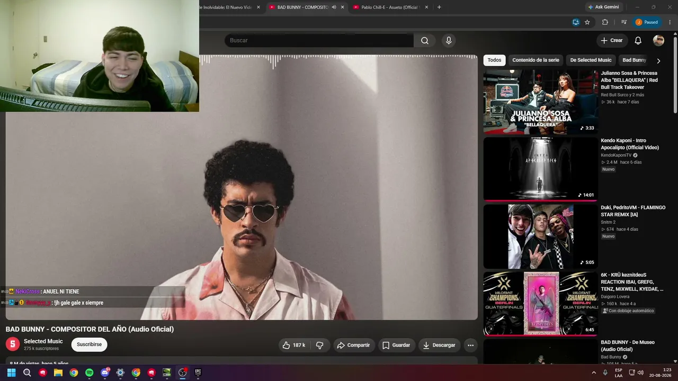Bookmark this page with the star icon
The width and height of the screenshot is (678, 381).
tap(587, 22)
